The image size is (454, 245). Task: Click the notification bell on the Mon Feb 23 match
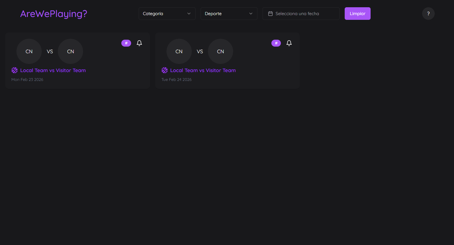coord(139,43)
